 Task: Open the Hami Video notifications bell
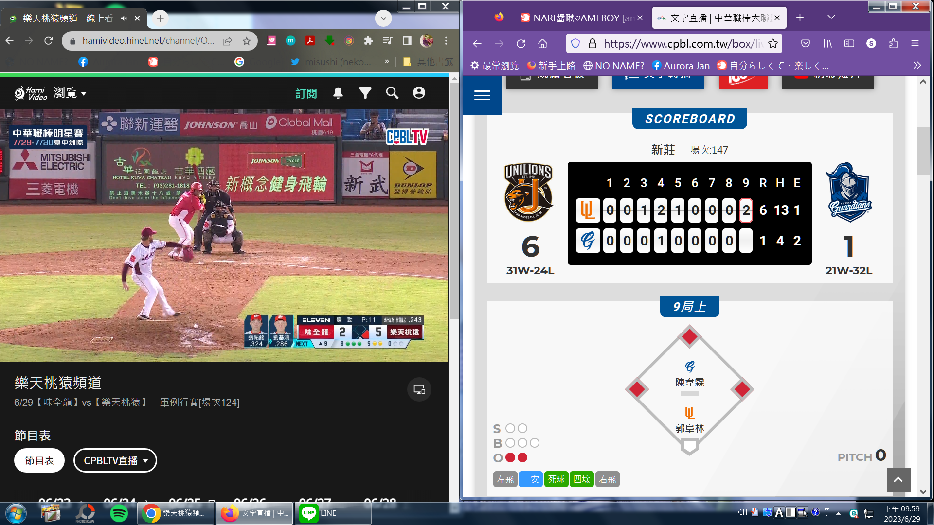(338, 93)
